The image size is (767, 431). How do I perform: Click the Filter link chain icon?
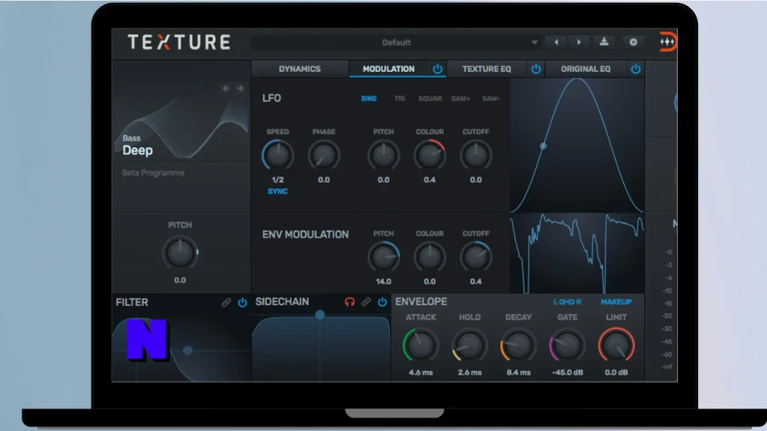click(x=226, y=302)
